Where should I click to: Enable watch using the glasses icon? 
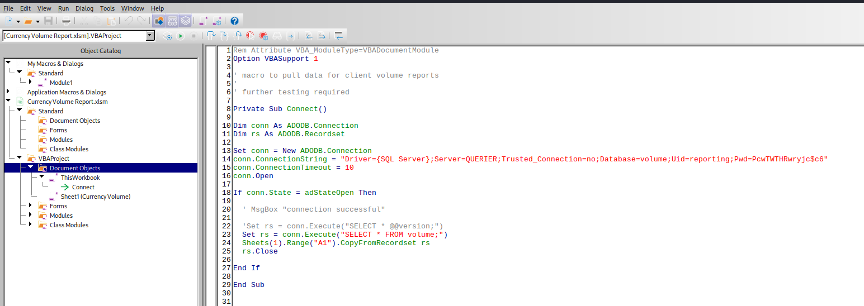coord(277,36)
